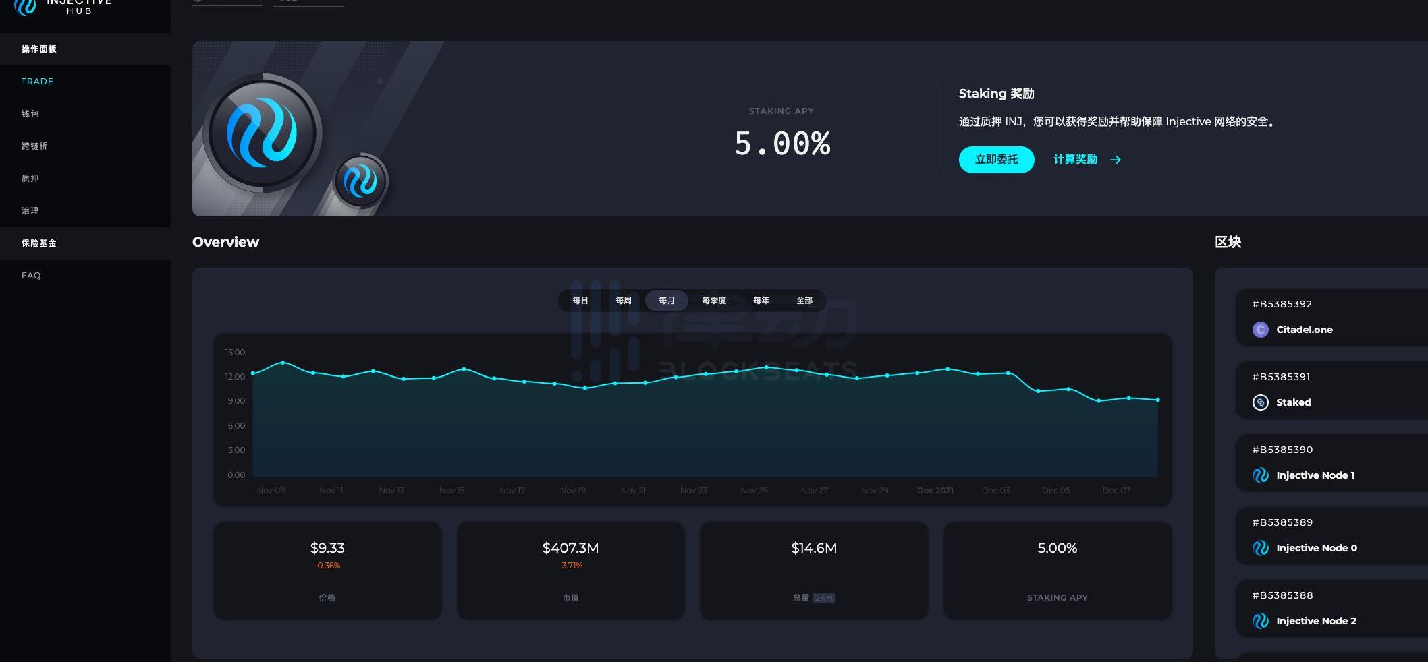Click the Citadel.one validator icon
1428x662 pixels.
(x=1260, y=330)
